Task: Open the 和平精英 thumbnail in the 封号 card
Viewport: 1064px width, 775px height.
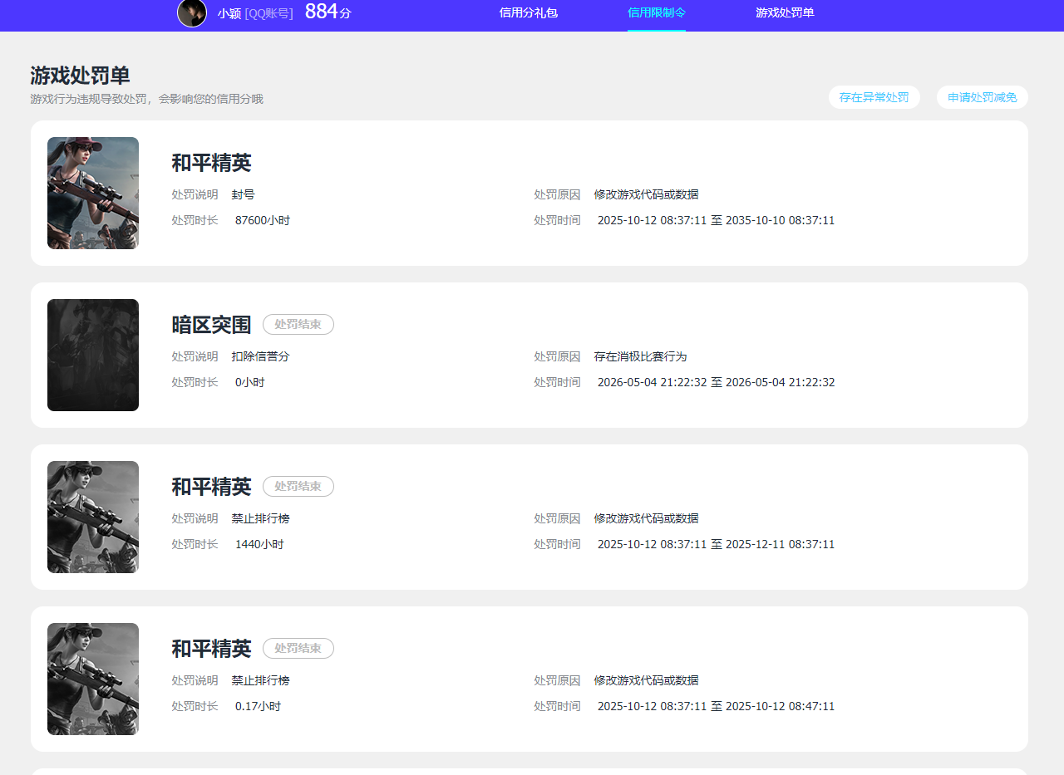Action: click(x=93, y=193)
